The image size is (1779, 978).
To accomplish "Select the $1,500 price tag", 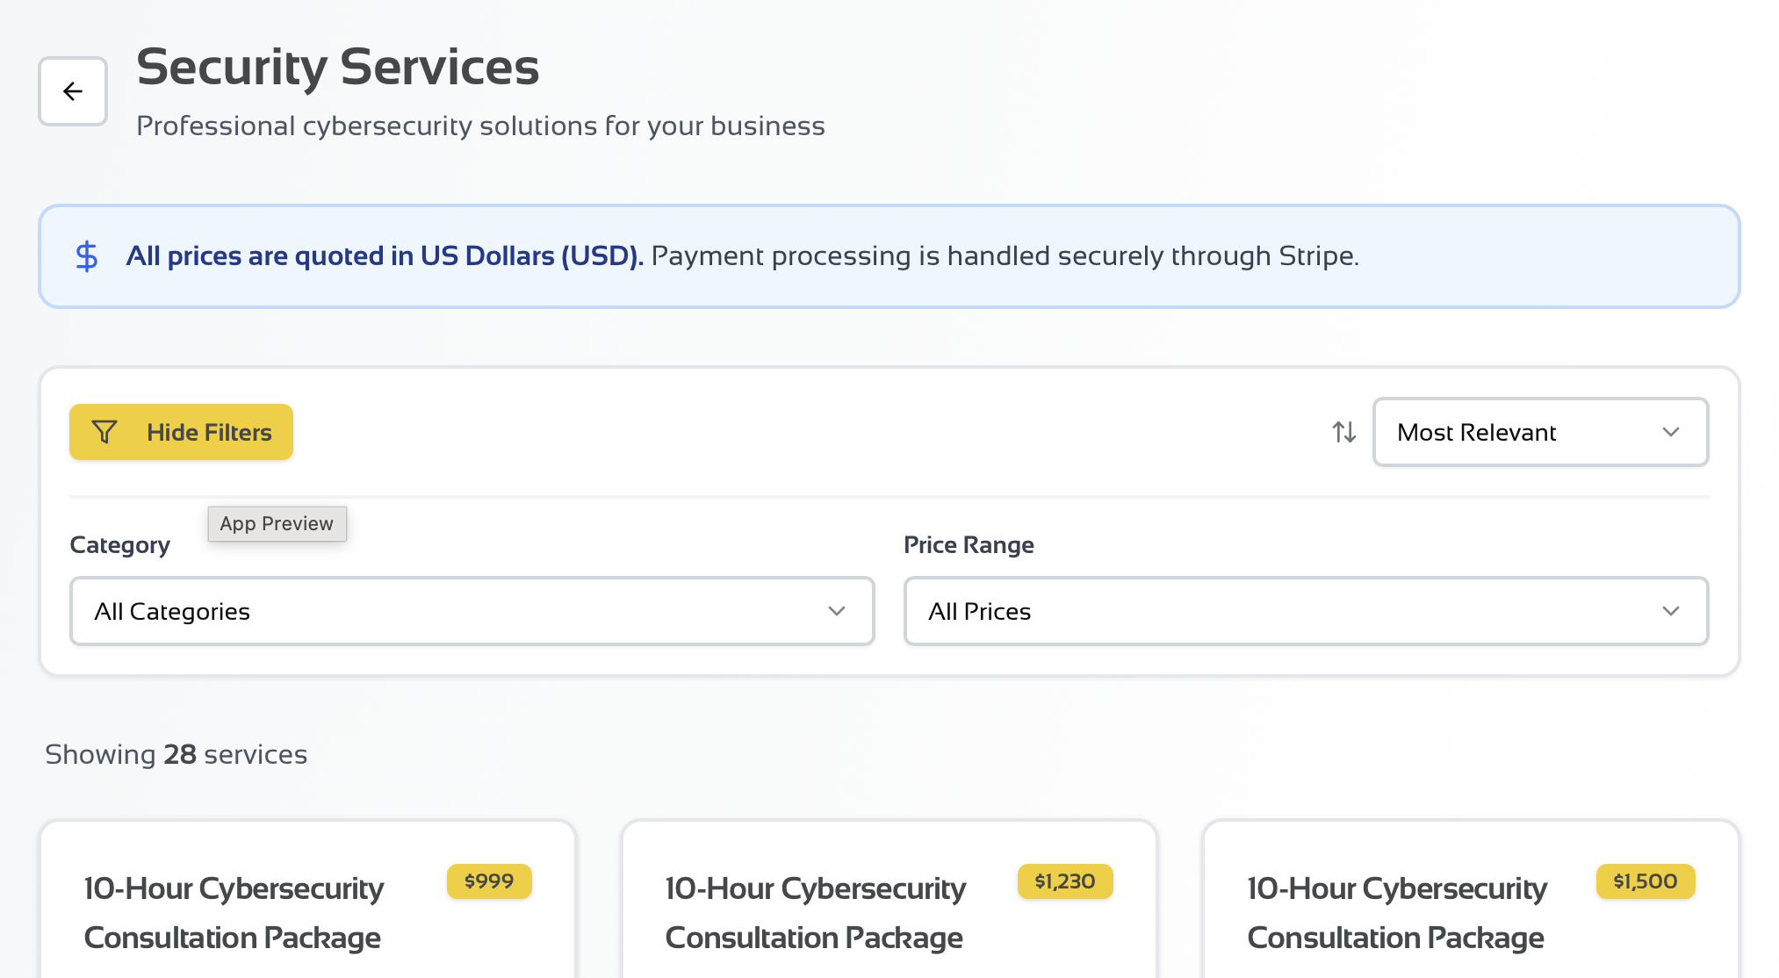I will point(1645,881).
